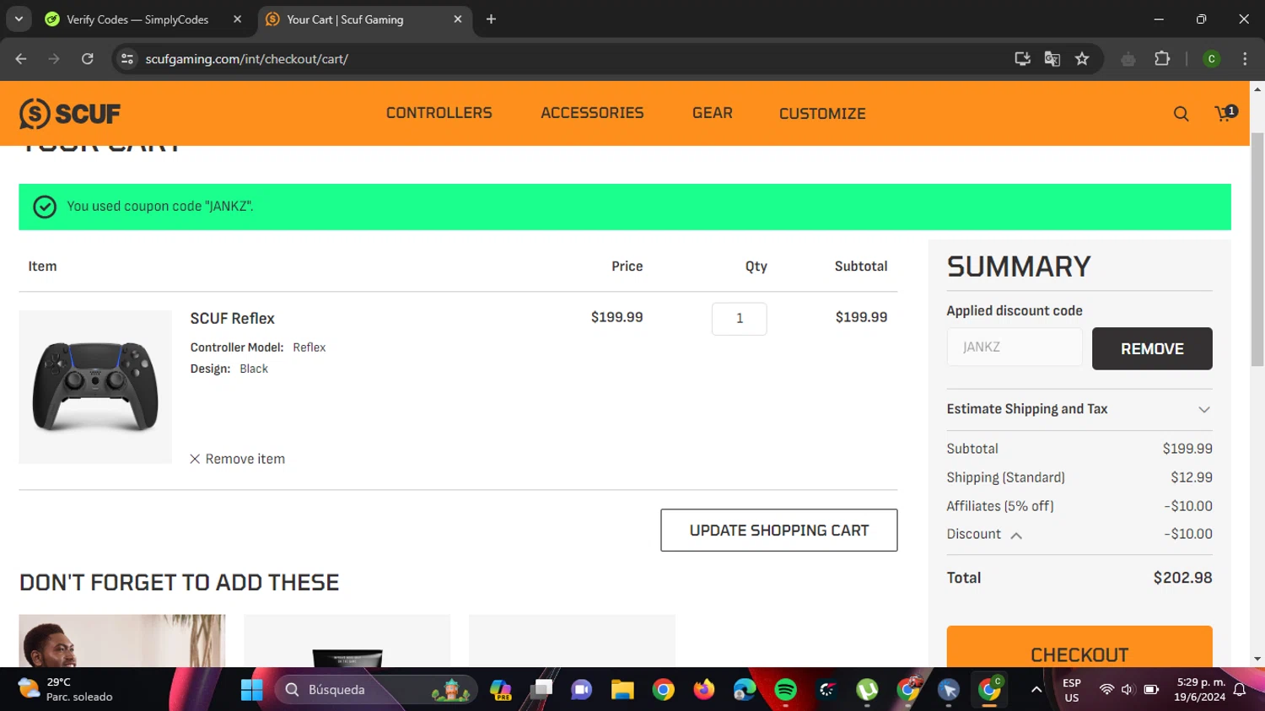Open File Explorer from the taskbar

pos(622,690)
